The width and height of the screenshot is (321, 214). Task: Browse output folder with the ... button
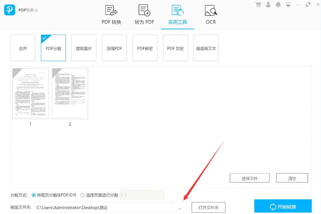180,207
